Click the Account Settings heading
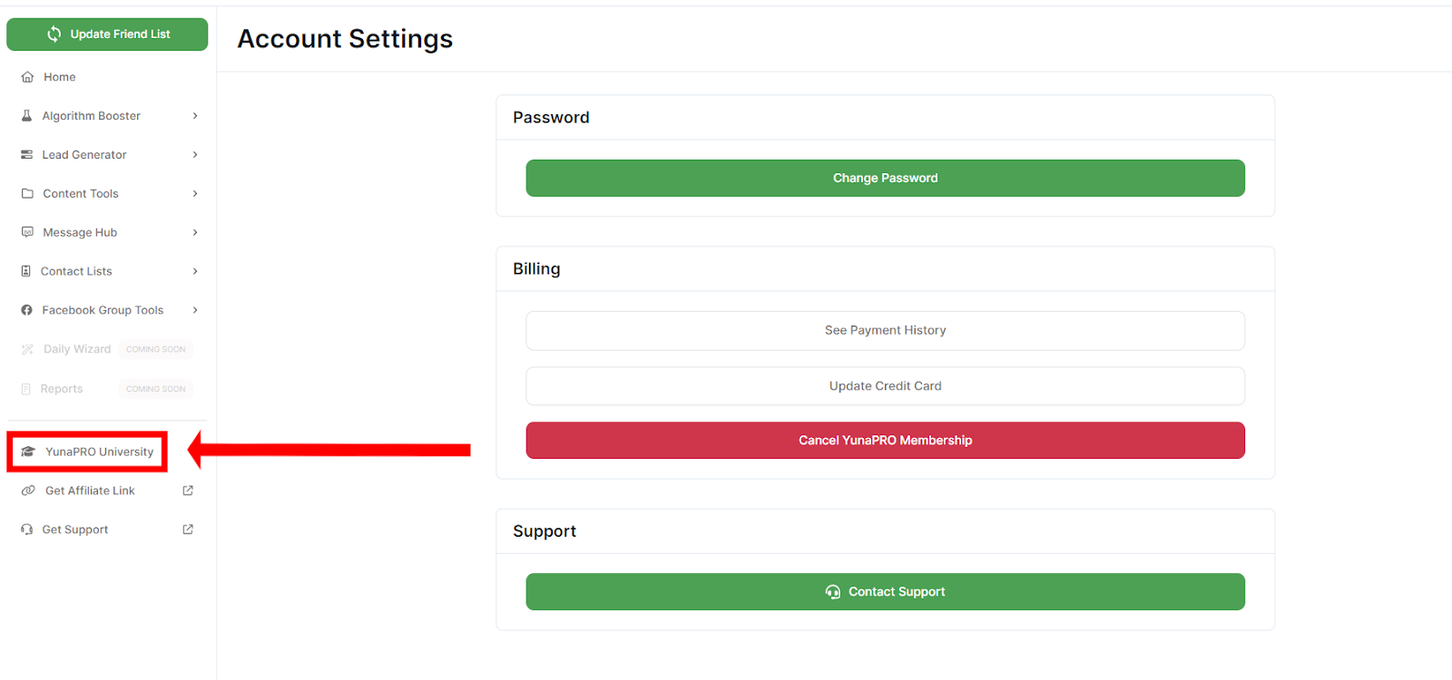Image resolution: width=1452 pixels, height=680 pixels. coord(345,39)
